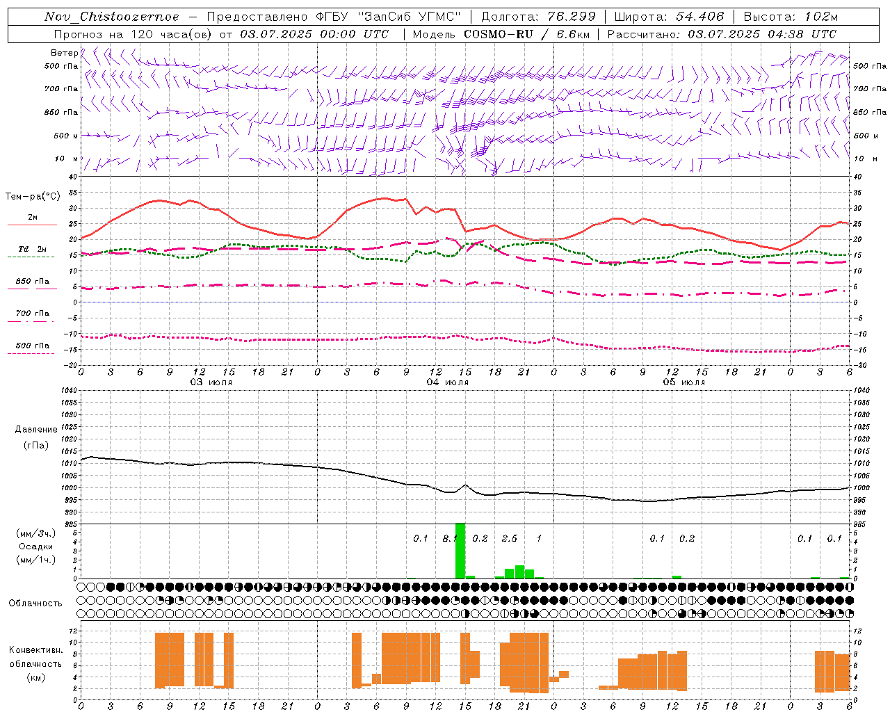The width and height of the screenshot is (890, 712).
Task: Click the tallest green precipitation bar
Action: pos(460,551)
